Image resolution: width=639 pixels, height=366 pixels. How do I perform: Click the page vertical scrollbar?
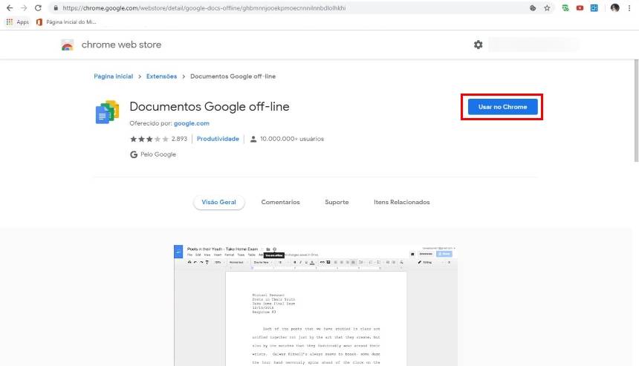636,111
